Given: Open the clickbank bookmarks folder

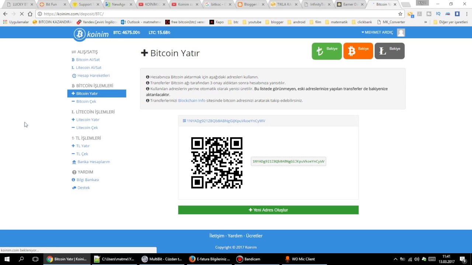Looking at the screenshot, I should 362,22.
